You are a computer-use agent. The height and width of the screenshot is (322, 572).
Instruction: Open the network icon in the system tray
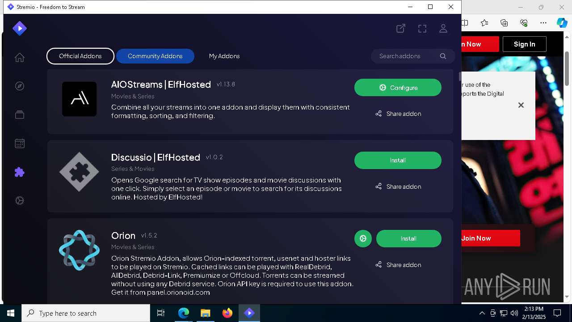(x=504, y=313)
